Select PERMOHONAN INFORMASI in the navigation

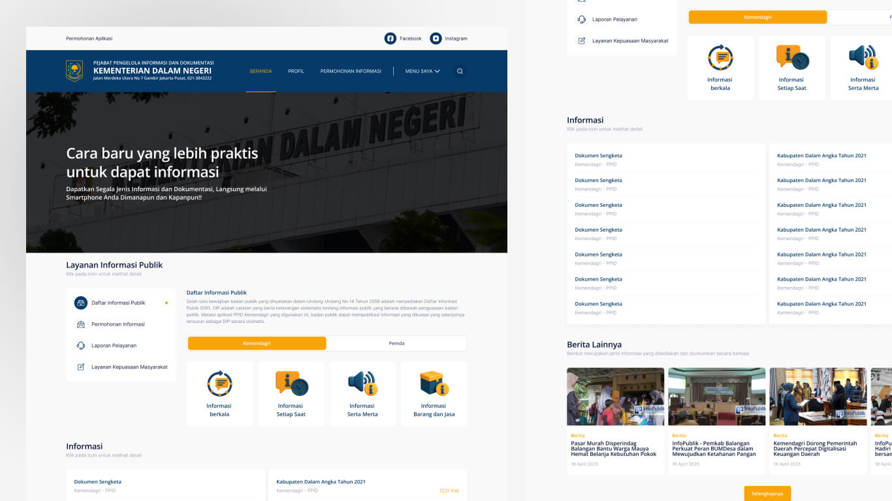pos(351,71)
